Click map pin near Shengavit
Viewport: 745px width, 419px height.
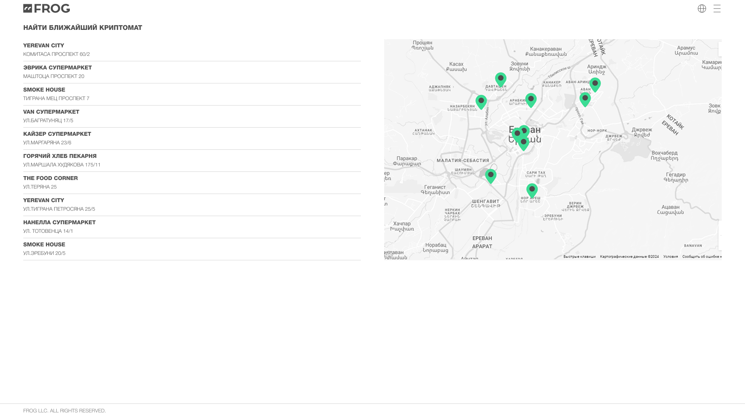pyautogui.click(x=490, y=175)
